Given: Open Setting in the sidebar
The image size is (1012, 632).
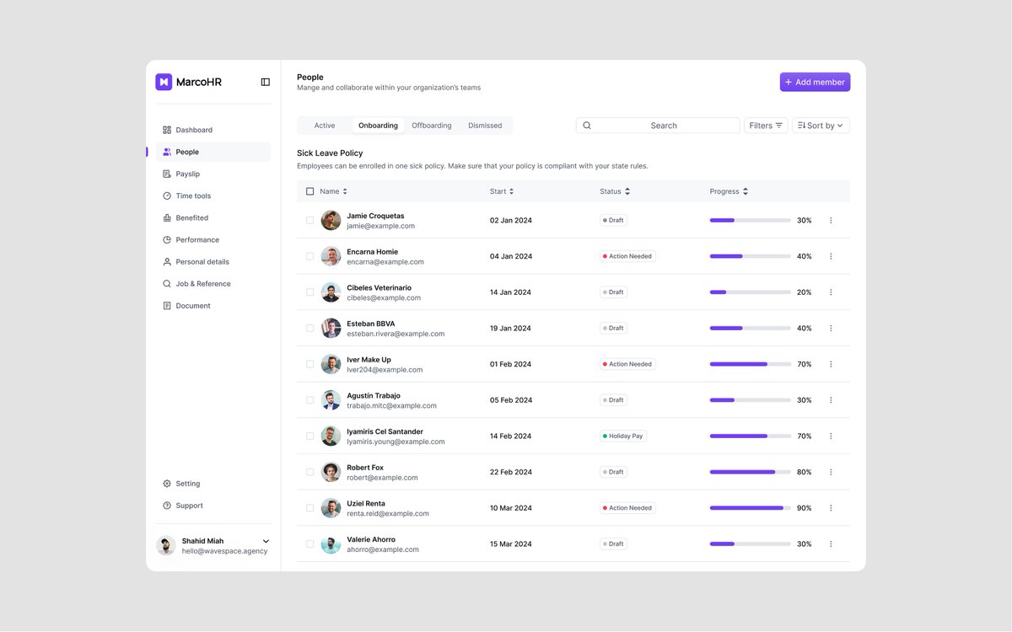Looking at the screenshot, I should (x=213, y=484).
